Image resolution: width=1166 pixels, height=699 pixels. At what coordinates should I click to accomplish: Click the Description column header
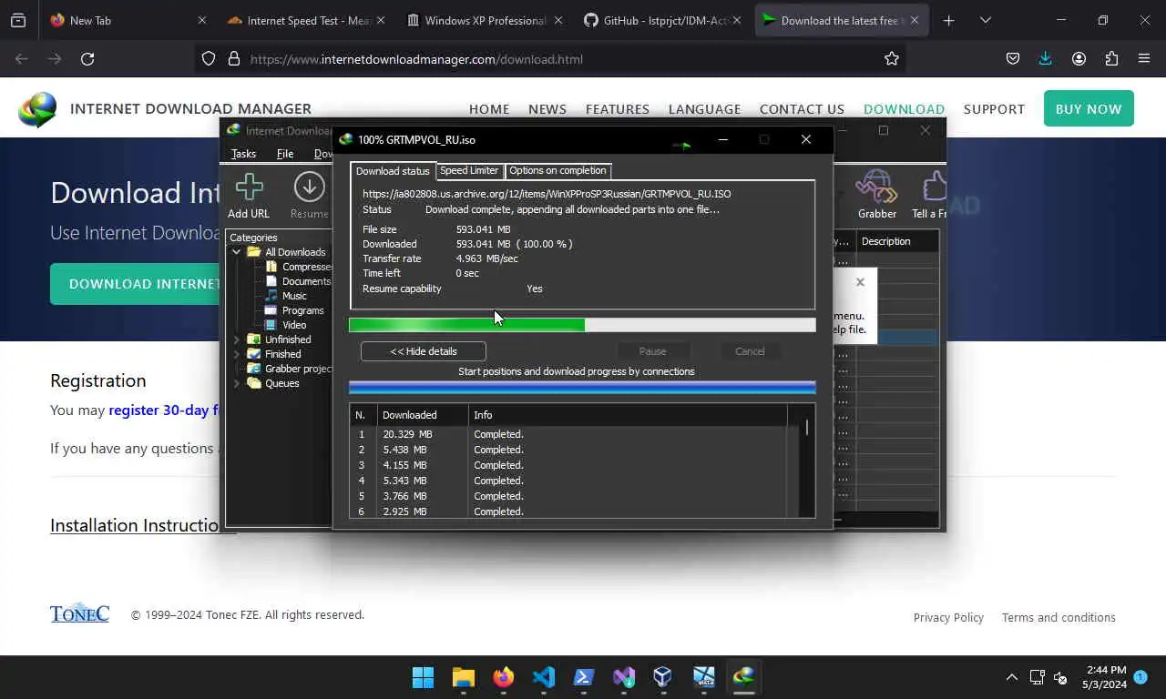pos(897,241)
